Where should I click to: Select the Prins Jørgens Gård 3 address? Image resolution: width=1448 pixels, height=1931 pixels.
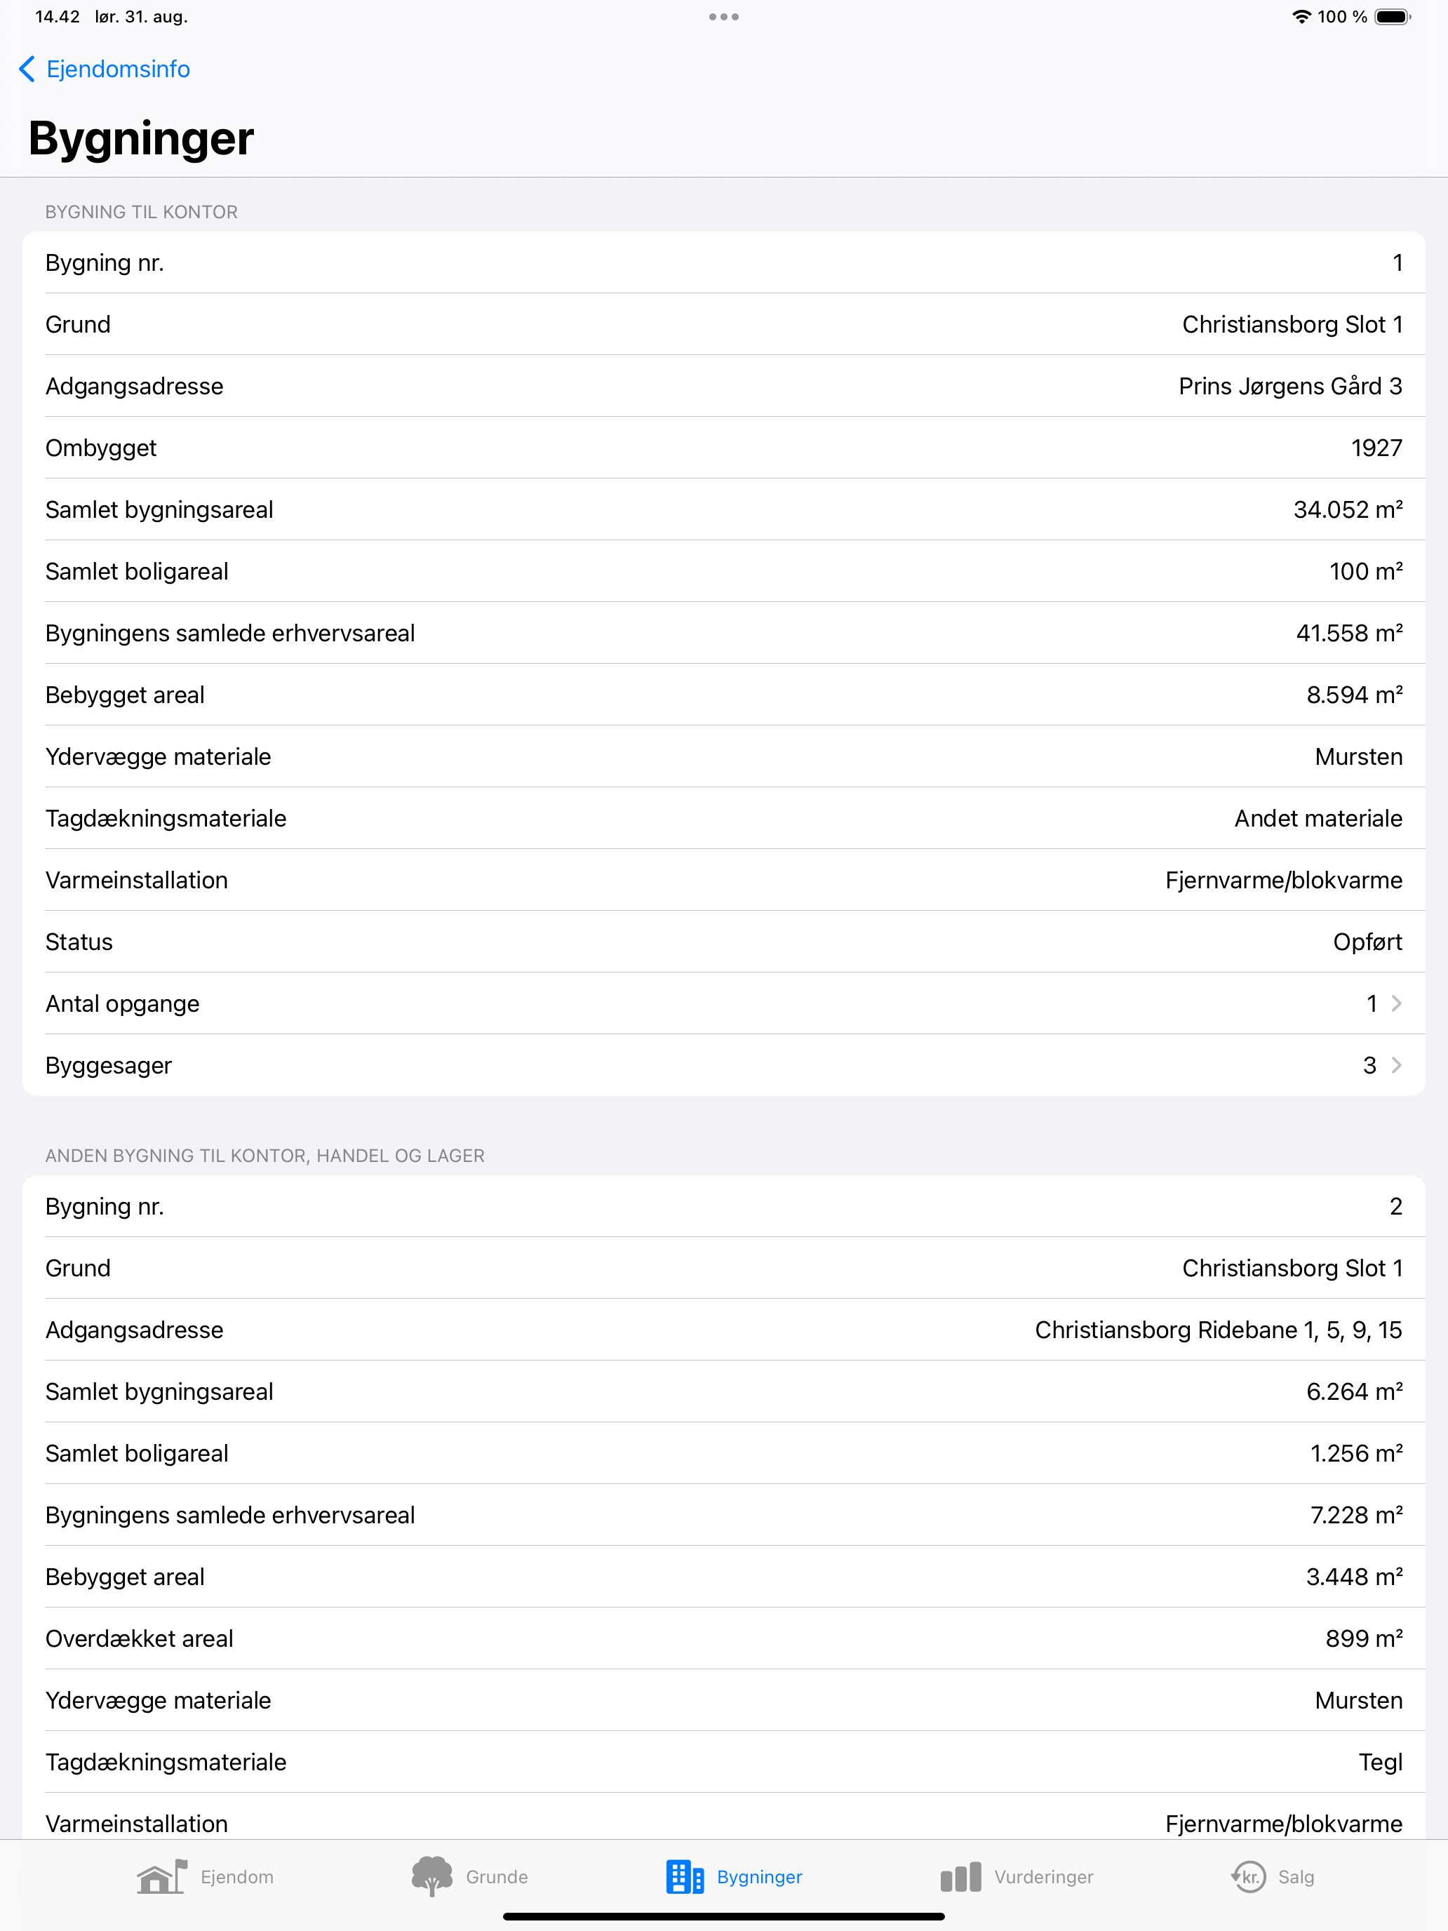tap(1290, 386)
